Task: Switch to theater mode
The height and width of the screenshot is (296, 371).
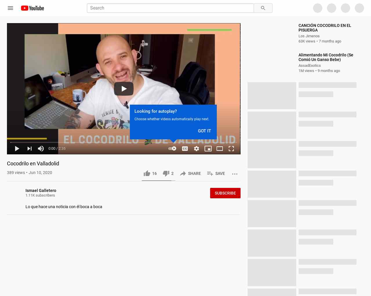Action: click(x=220, y=149)
